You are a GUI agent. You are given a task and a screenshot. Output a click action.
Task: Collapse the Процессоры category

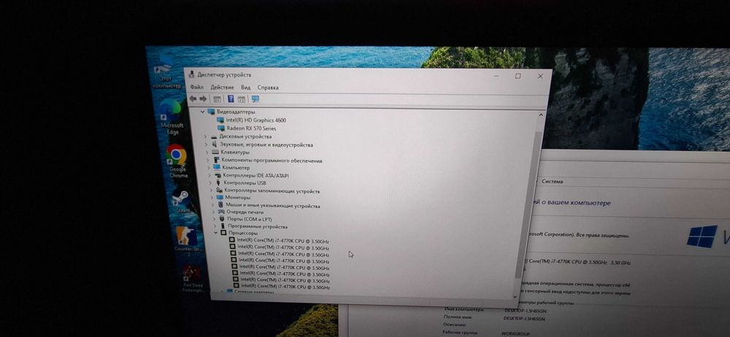tap(216, 232)
